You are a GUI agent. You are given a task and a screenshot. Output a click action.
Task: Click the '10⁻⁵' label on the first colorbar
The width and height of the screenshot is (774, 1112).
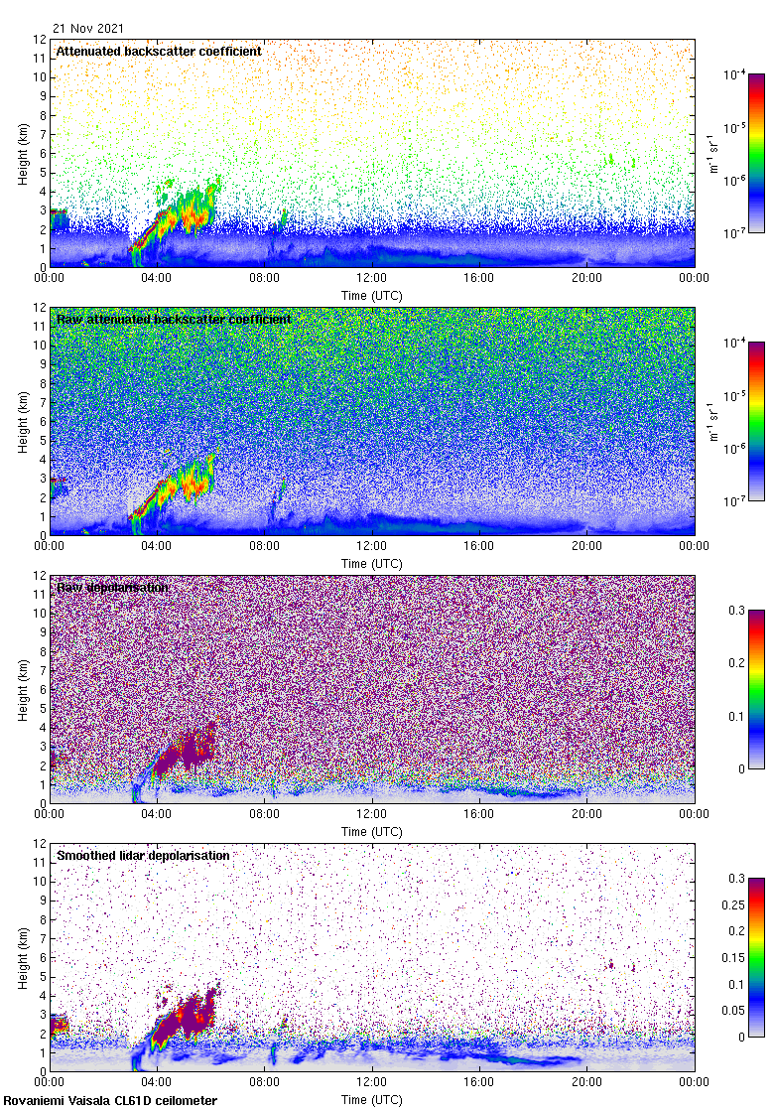(734, 128)
